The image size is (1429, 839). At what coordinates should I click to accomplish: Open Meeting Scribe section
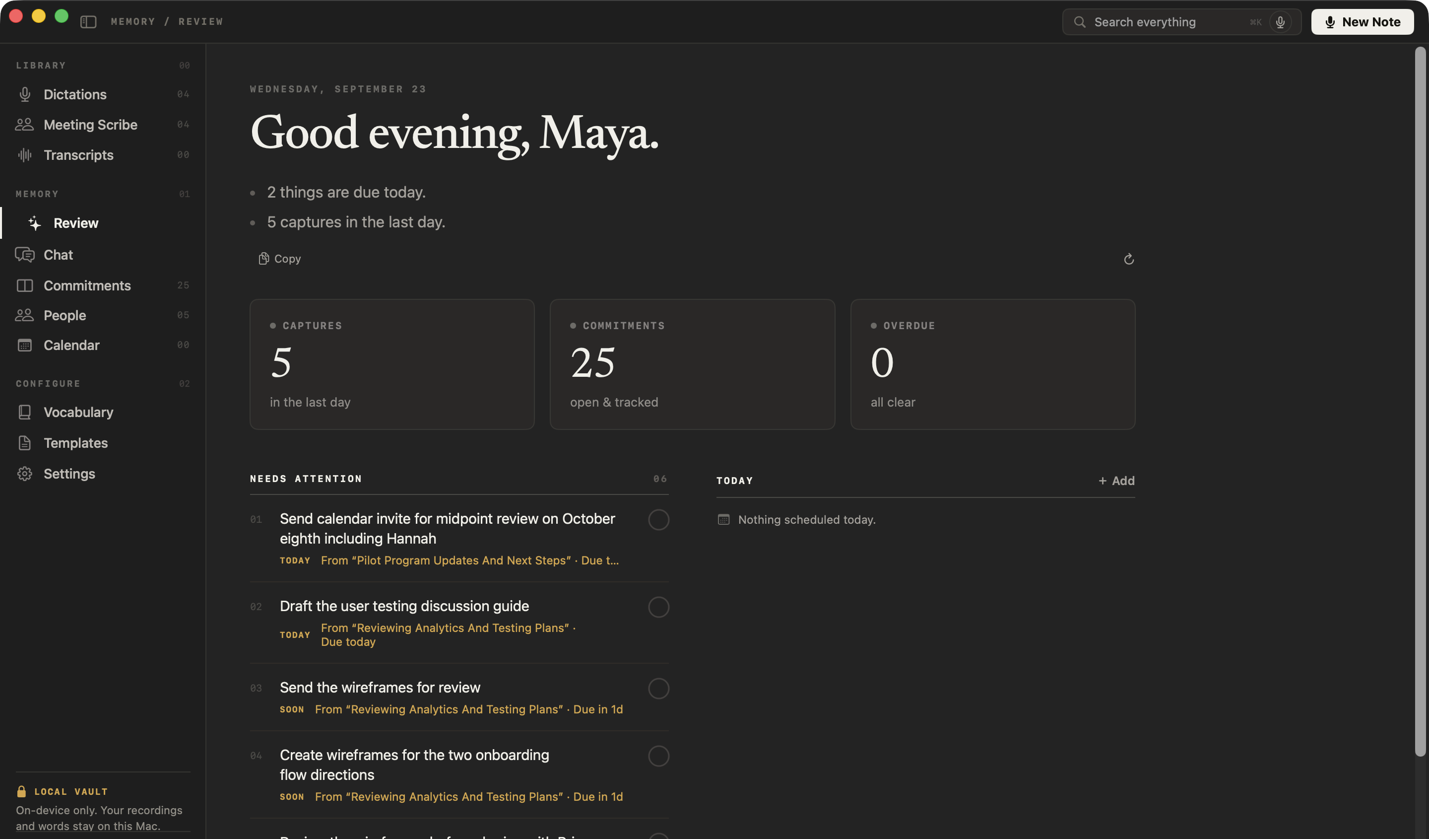[103, 124]
